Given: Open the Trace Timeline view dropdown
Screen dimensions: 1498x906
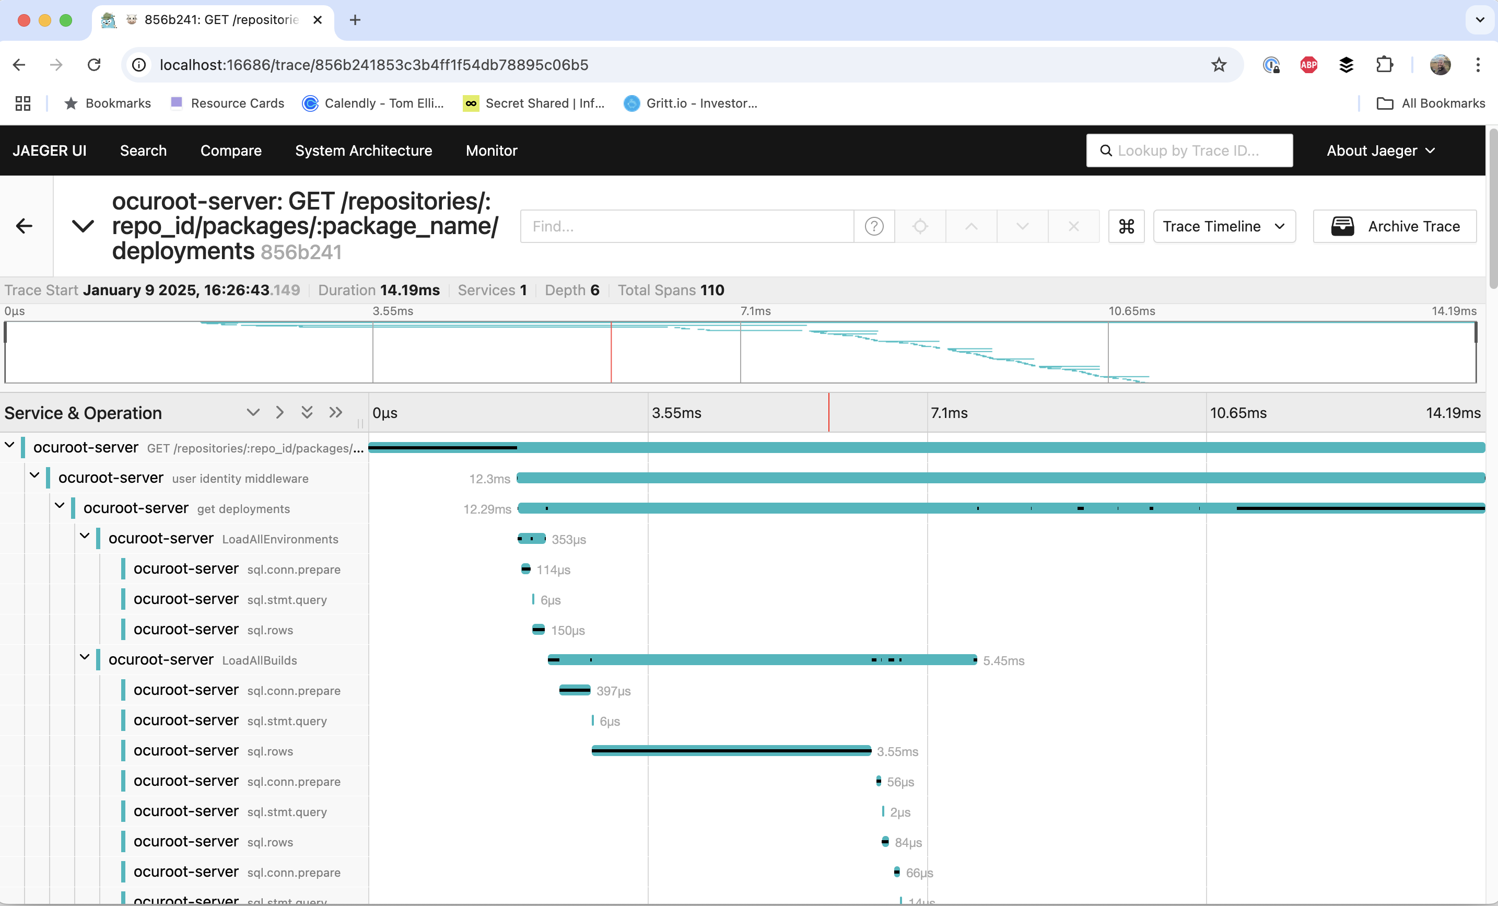Looking at the screenshot, I should click(x=1224, y=226).
